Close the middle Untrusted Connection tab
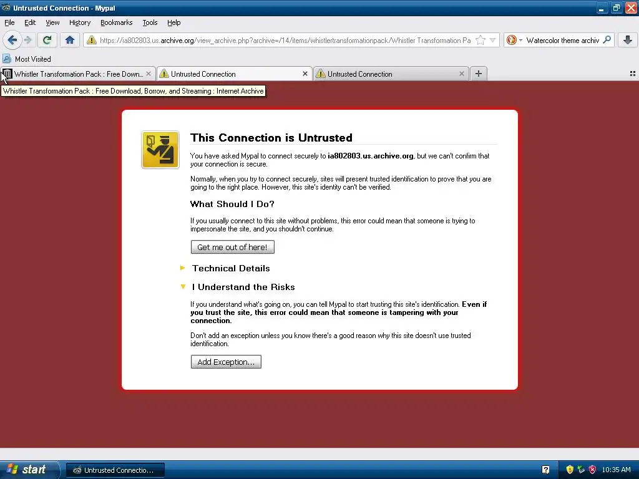This screenshot has width=639, height=479. coord(305,74)
